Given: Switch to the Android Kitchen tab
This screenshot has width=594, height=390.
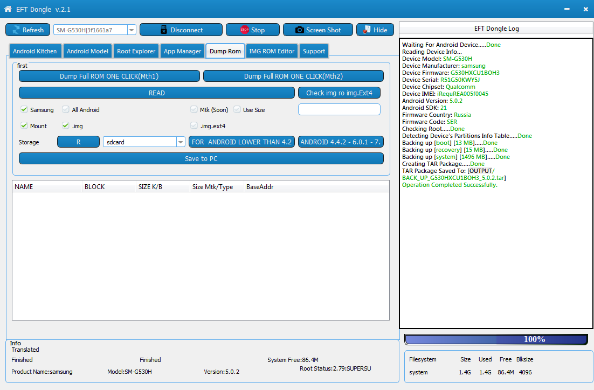Looking at the screenshot, I should [x=35, y=51].
